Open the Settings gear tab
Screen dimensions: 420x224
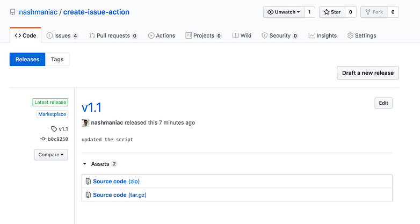tap(361, 35)
